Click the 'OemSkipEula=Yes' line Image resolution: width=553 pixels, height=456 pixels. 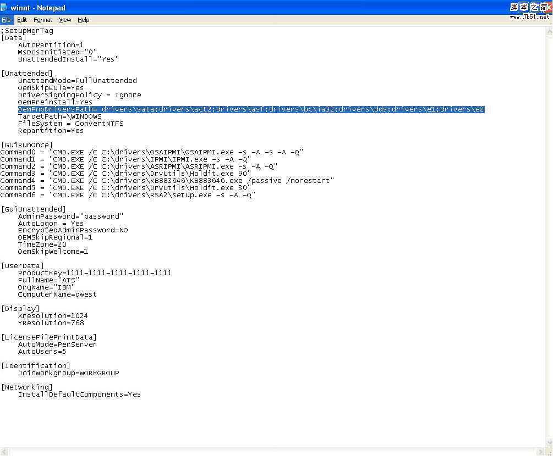click(51, 88)
